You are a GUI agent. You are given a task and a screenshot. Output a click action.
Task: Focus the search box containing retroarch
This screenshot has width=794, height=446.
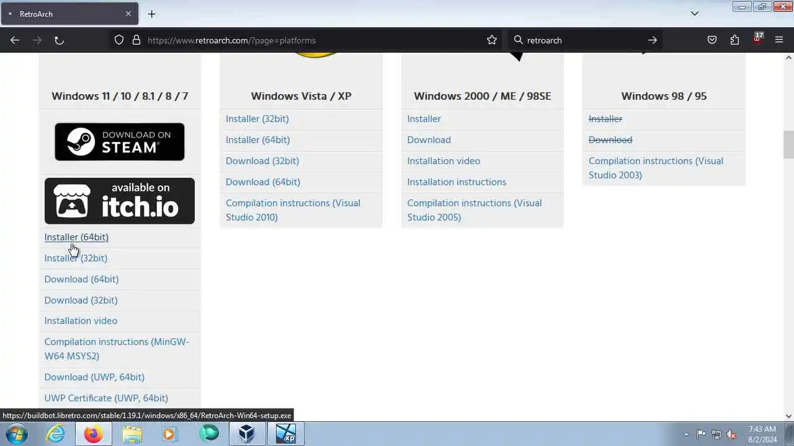[x=583, y=40]
